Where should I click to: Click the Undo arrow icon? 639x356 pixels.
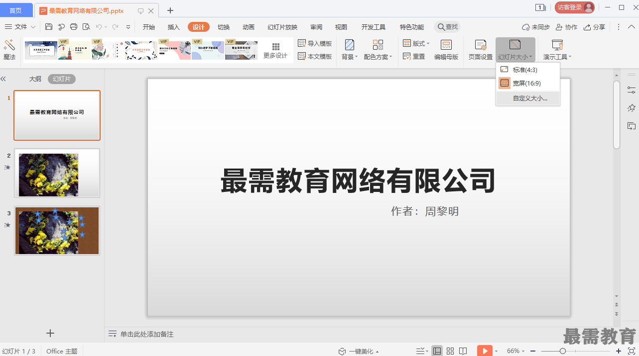point(99,27)
